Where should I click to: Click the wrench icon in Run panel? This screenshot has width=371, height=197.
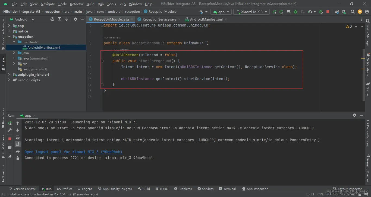pyautogui.click(x=10, y=130)
